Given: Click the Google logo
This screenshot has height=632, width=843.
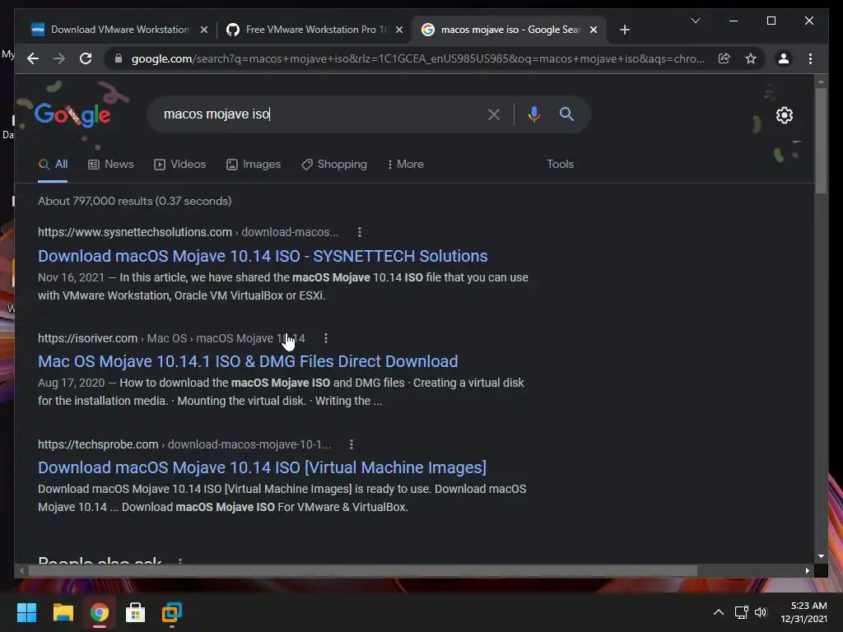Looking at the screenshot, I should pyautogui.click(x=72, y=114).
